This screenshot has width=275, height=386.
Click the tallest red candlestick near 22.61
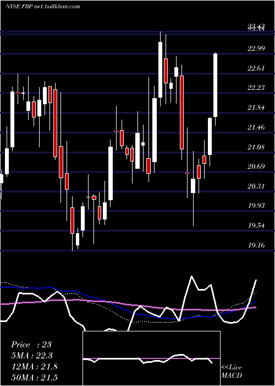pos(182,112)
